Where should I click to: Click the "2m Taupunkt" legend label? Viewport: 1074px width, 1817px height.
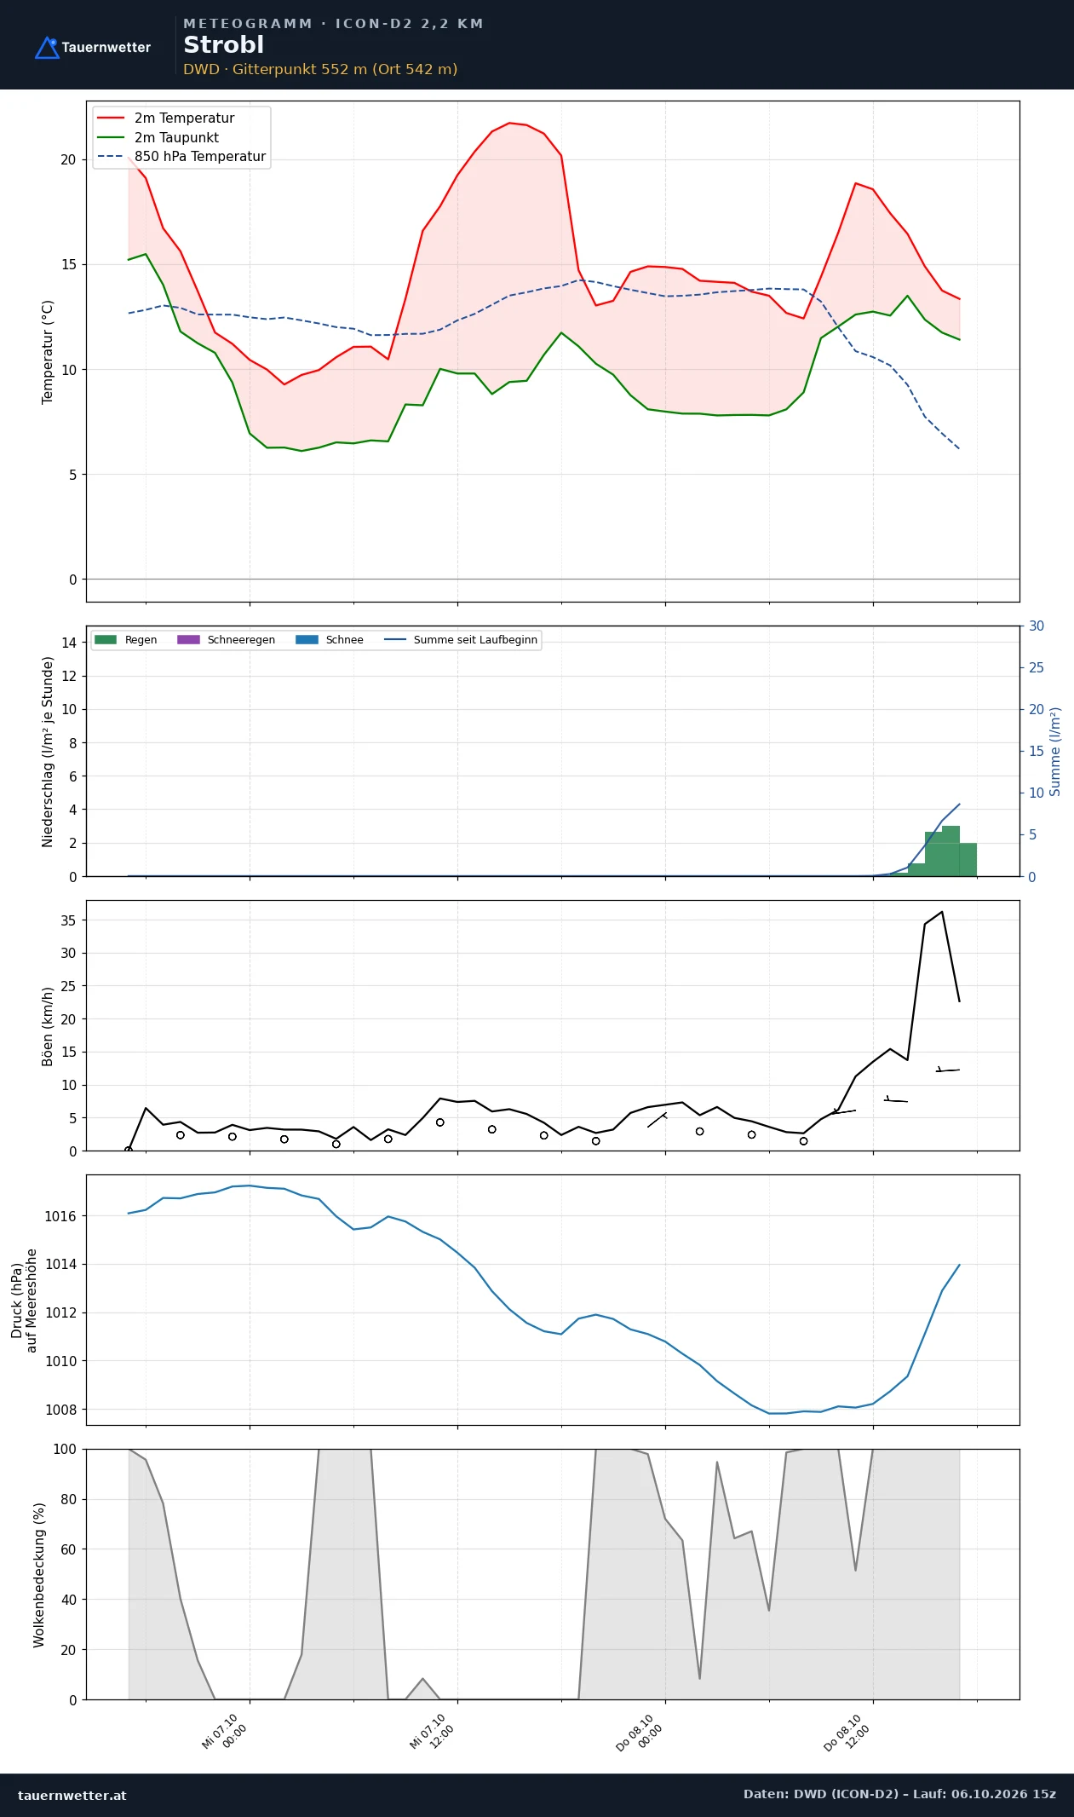176,138
